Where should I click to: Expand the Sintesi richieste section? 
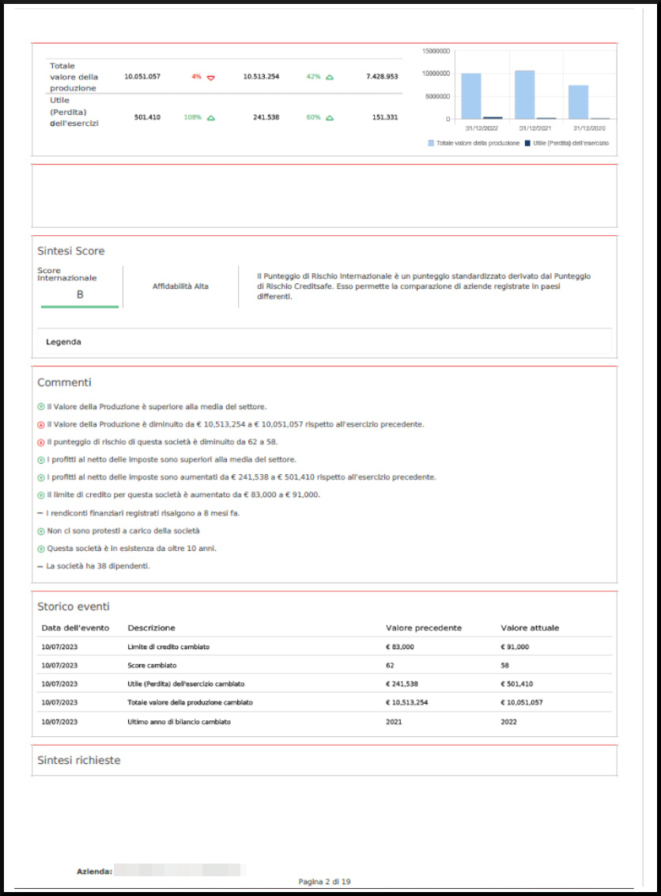[79, 760]
